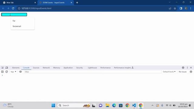Viewport: 194px width, 109px height.
Task: Click the microphone tray icon
Action: 162,105
